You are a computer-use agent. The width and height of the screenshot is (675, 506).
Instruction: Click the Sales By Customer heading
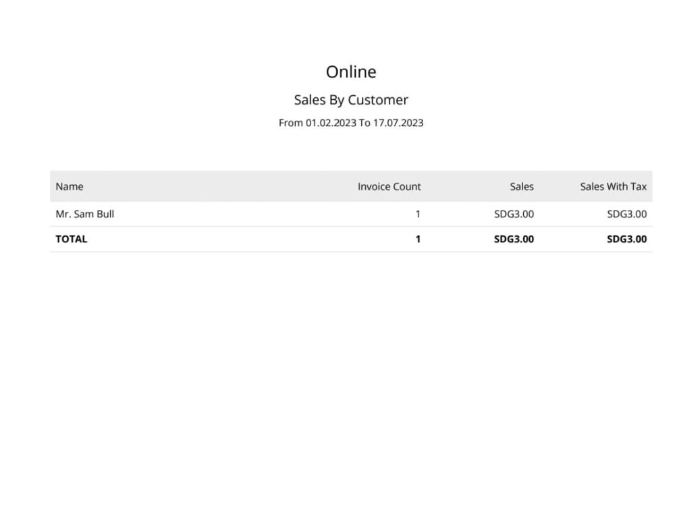351,100
